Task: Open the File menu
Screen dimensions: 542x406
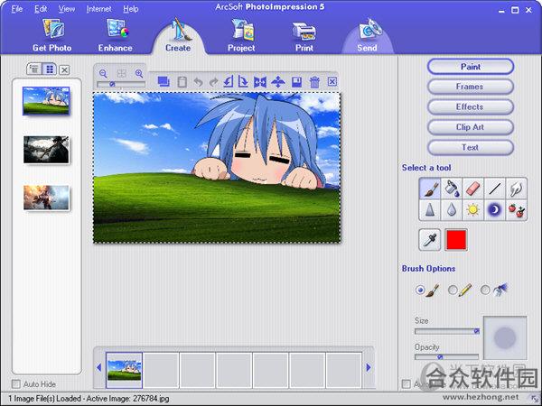Action: tap(17, 9)
